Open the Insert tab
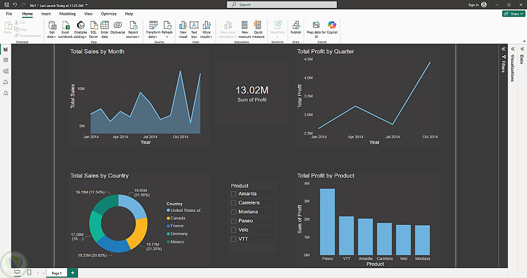The width and height of the screenshot is (527, 278). point(46,14)
